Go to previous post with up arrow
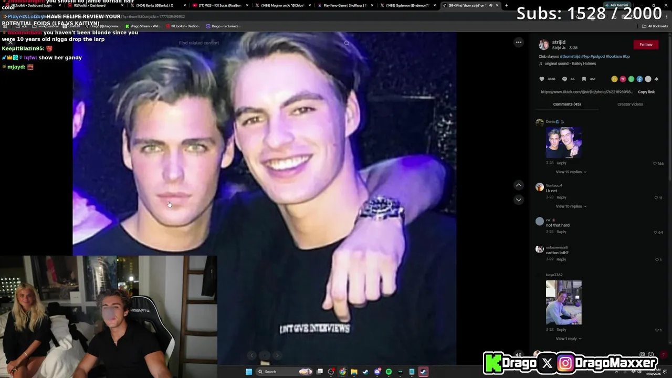The height and width of the screenshot is (378, 672). (x=518, y=185)
